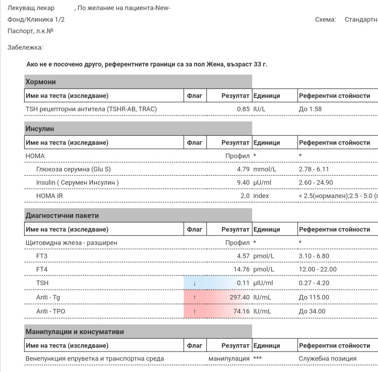Click the down arrow flag beside TSH
Screen dimensions: 378x372
(195, 283)
